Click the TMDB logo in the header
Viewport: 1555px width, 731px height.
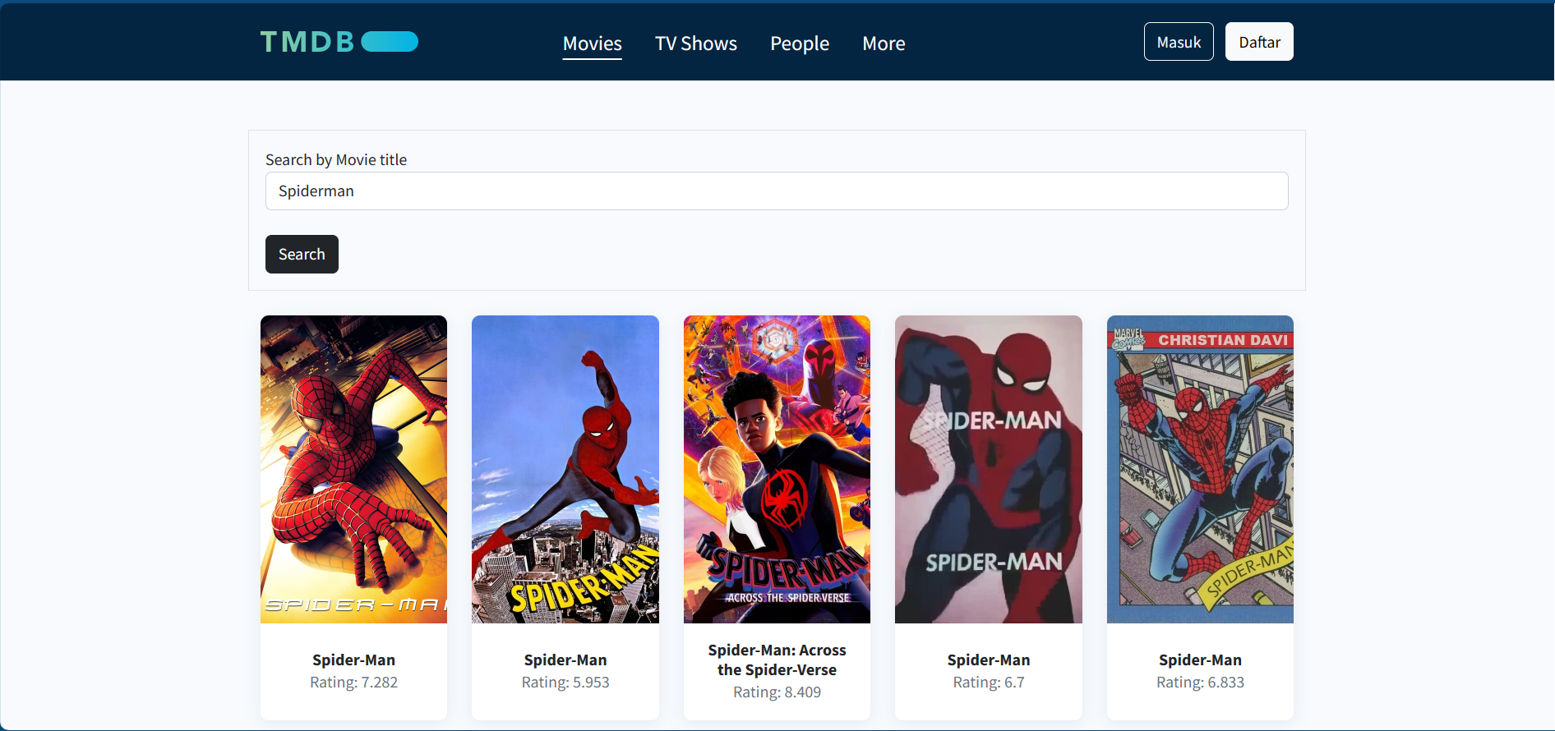(339, 42)
